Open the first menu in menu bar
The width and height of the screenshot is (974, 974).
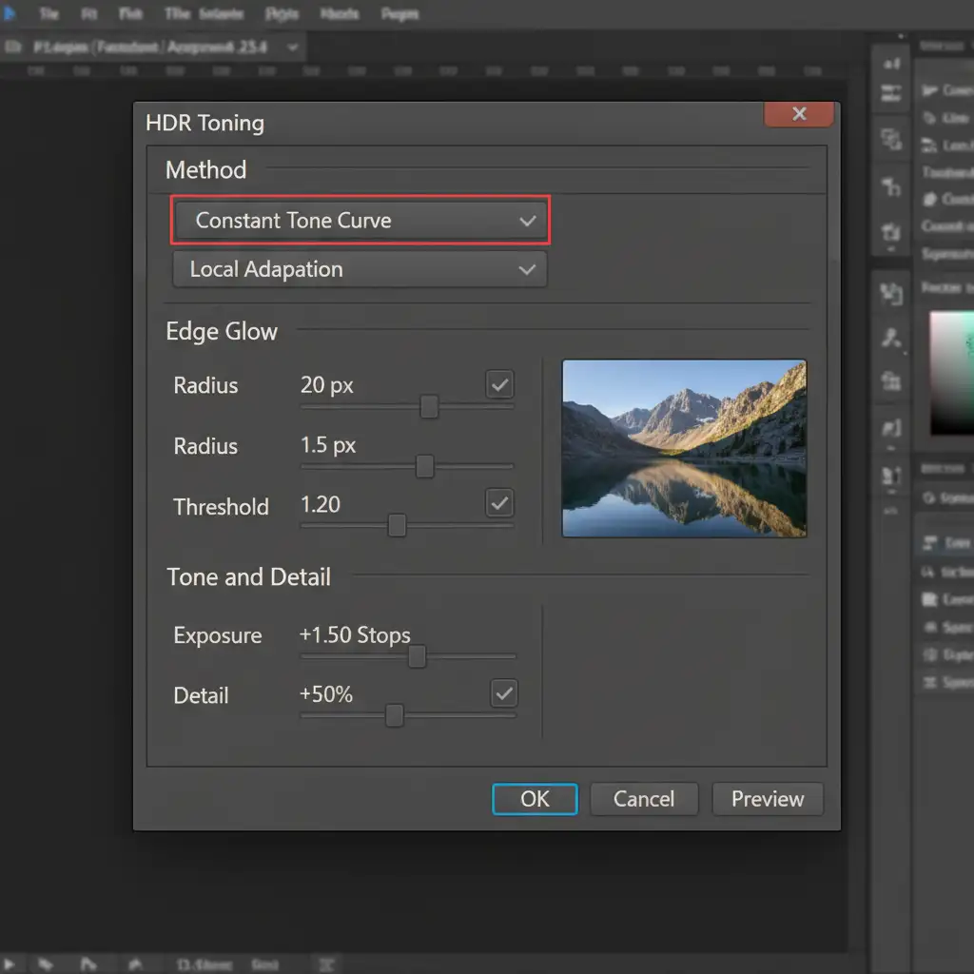48,14
